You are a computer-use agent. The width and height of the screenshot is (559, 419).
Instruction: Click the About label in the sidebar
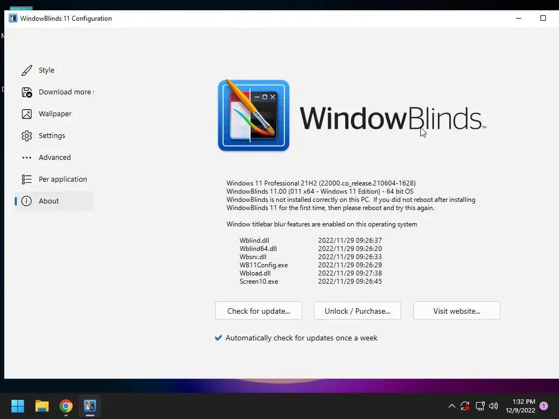tap(49, 201)
